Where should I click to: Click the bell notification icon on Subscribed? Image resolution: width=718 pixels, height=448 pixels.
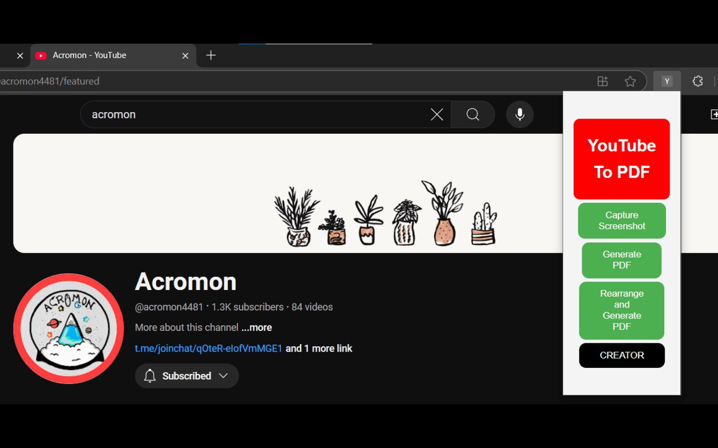click(150, 376)
